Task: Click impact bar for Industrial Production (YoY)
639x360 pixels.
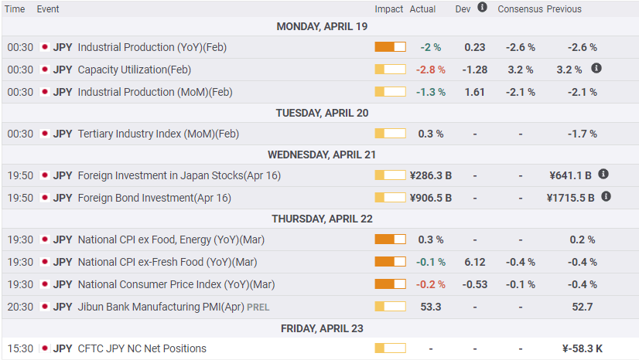Action: [x=390, y=47]
